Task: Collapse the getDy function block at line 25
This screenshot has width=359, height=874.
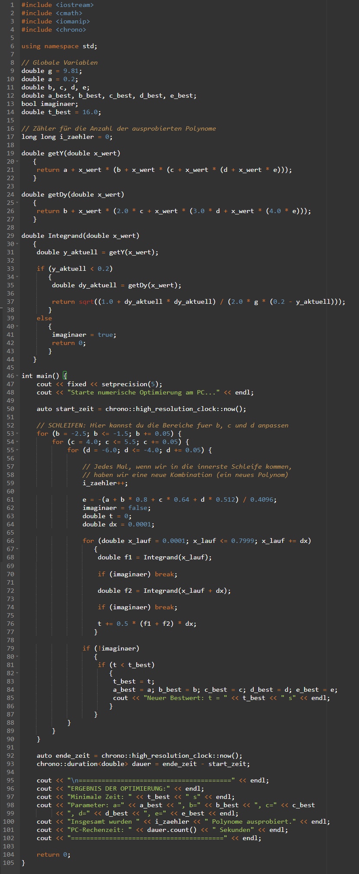Action: point(16,203)
